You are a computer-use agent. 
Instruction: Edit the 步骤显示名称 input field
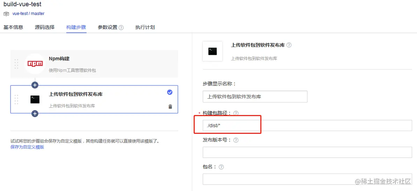[x=255, y=97]
